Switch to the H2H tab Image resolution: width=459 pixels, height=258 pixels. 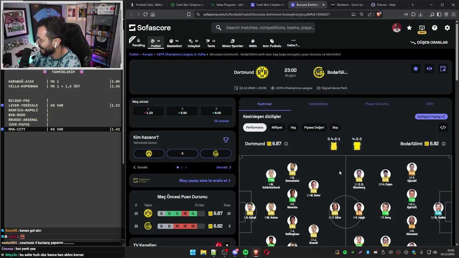coord(430,104)
